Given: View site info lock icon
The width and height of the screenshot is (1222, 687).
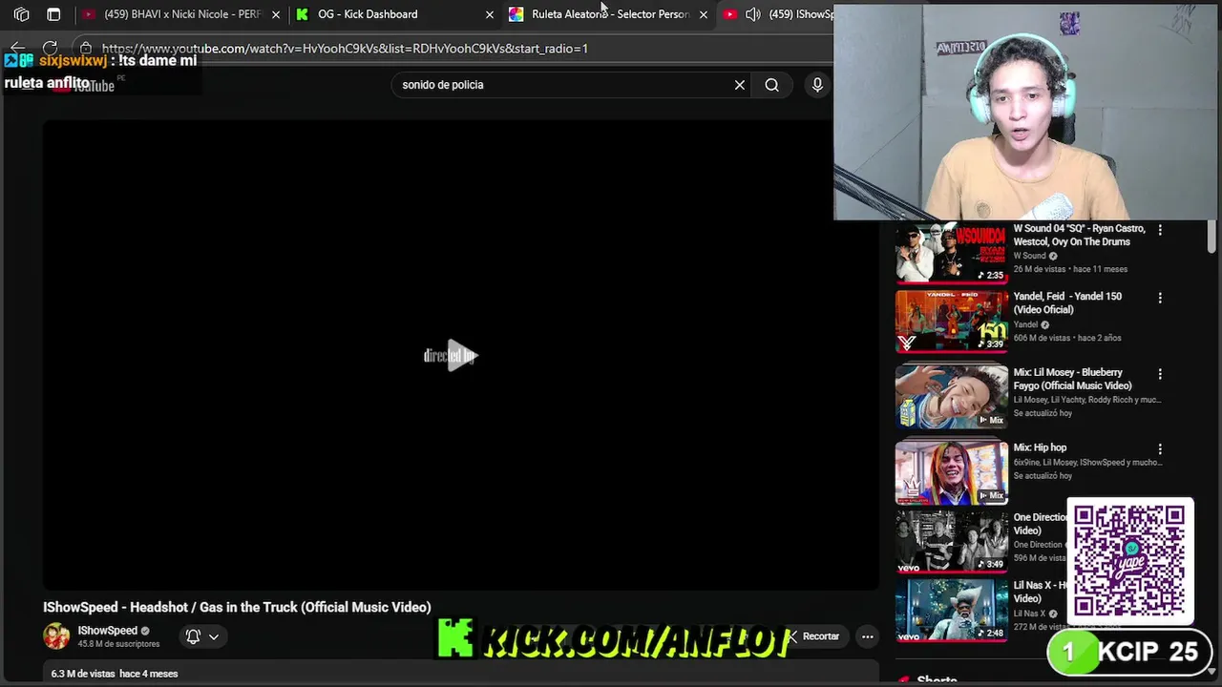Looking at the screenshot, I should click(x=86, y=48).
